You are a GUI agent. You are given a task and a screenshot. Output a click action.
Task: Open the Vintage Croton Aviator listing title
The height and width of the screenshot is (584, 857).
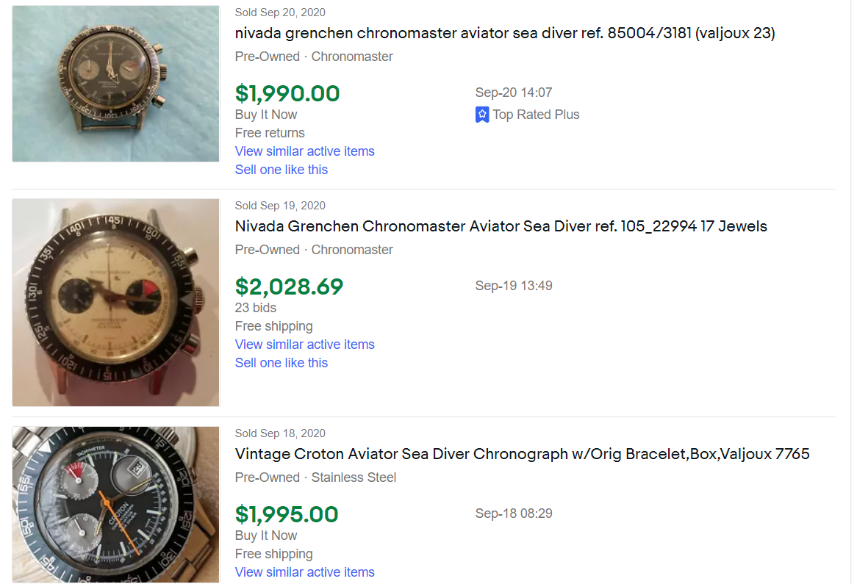(522, 454)
